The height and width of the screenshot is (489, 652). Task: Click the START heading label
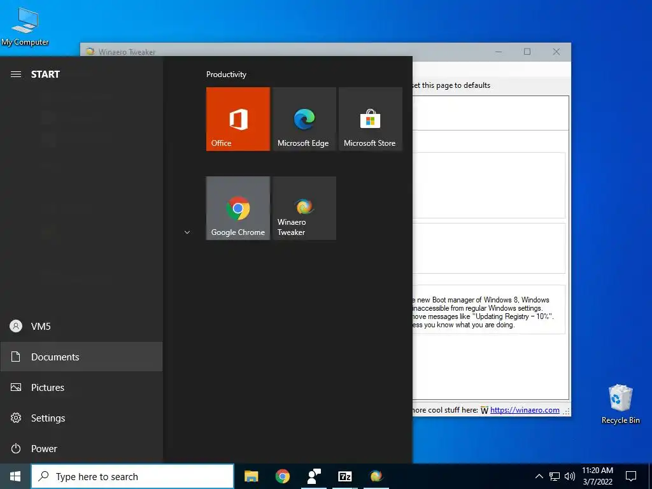coord(45,74)
